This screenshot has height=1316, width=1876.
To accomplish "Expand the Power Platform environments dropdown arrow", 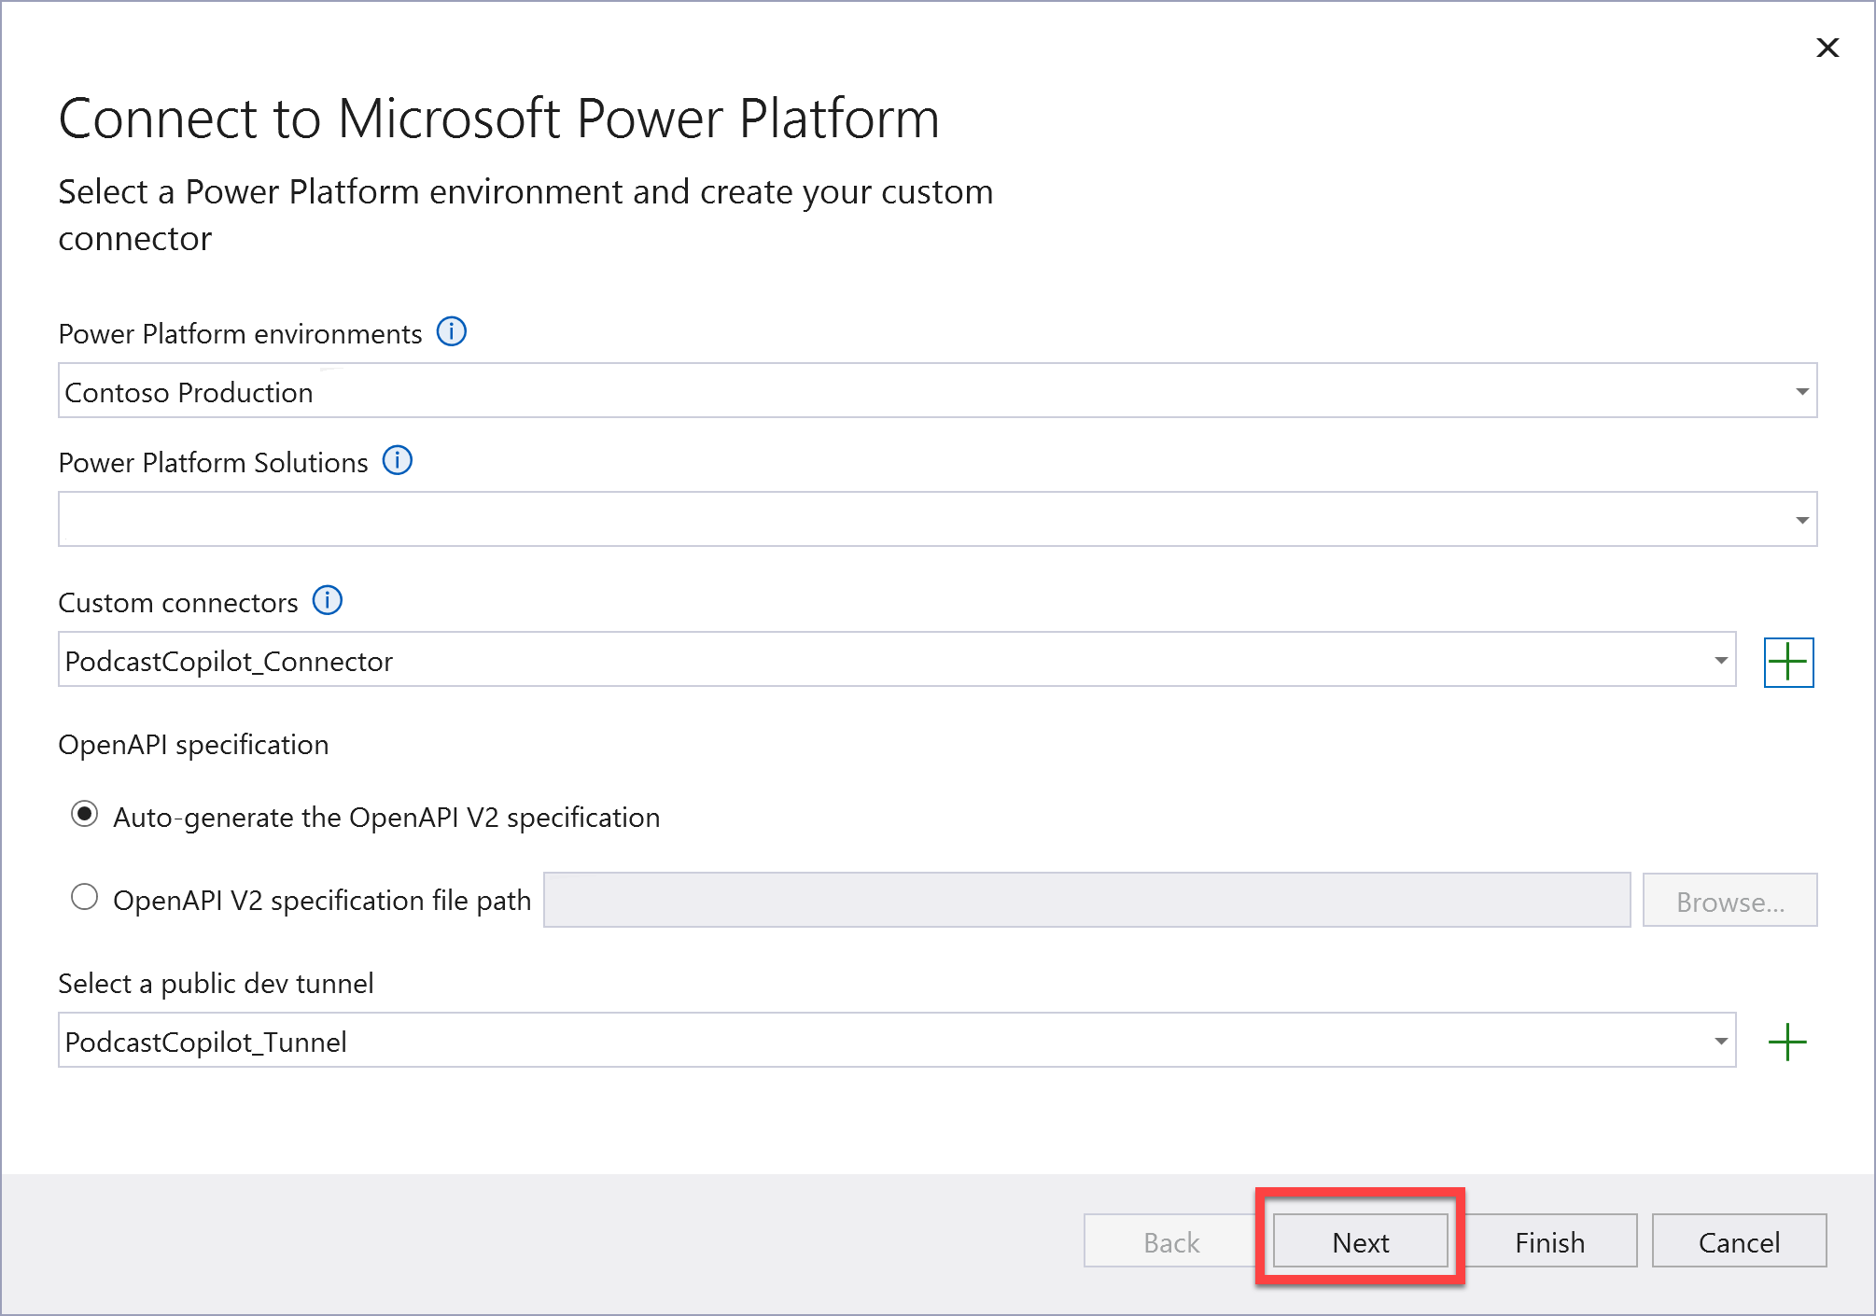I will [1801, 391].
